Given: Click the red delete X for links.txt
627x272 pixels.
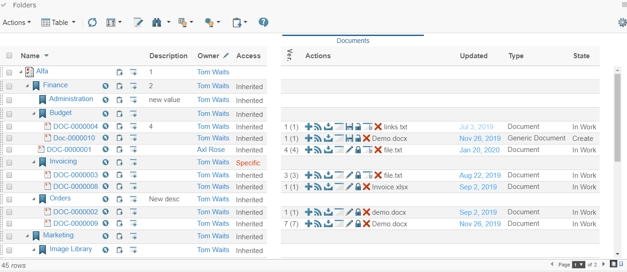Looking at the screenshot, I should [x=378, y=127].
